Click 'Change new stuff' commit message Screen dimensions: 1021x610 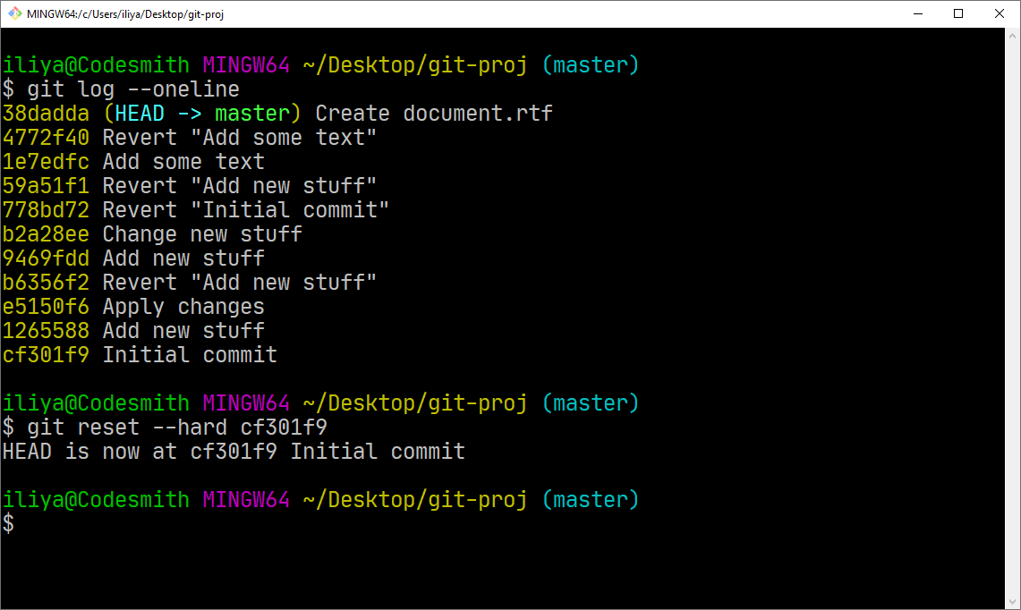[x=202, y=233]
